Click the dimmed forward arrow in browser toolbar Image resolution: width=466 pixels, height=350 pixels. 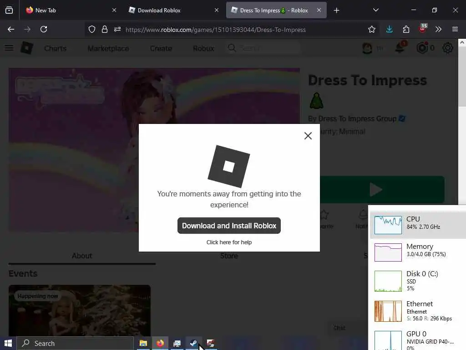point(27,29)
